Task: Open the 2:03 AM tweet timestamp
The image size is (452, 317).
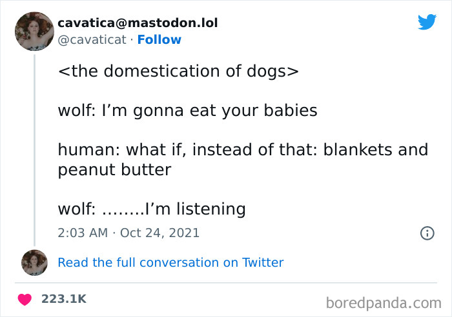Action: coord(82,233)
